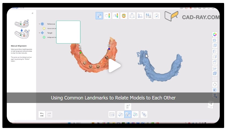Screen dimensions: 226x132
Task: Open the XYZ orientation tool
Action: (x=132, y=16)
